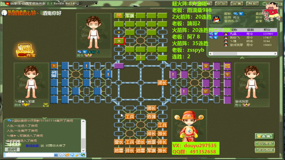The height and width of the screenshot is (160, 285).
Task: Select the player list row with 3244 points
Action: coord(243,41)
